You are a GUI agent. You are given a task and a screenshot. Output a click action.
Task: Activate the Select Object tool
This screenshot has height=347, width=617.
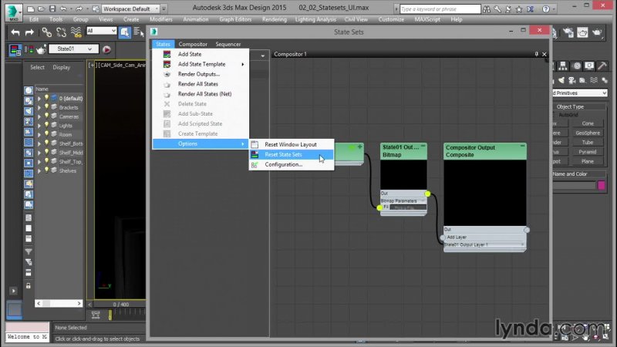click(125, 32)
